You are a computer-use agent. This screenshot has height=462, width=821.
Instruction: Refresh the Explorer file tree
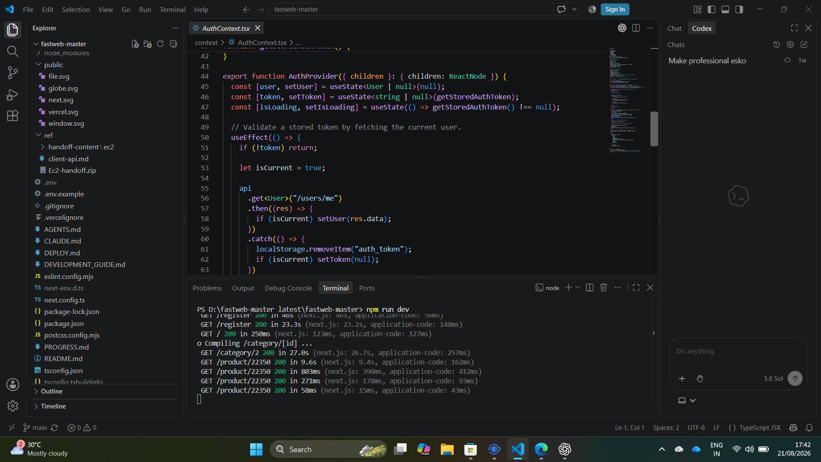[x=160, y=44]
